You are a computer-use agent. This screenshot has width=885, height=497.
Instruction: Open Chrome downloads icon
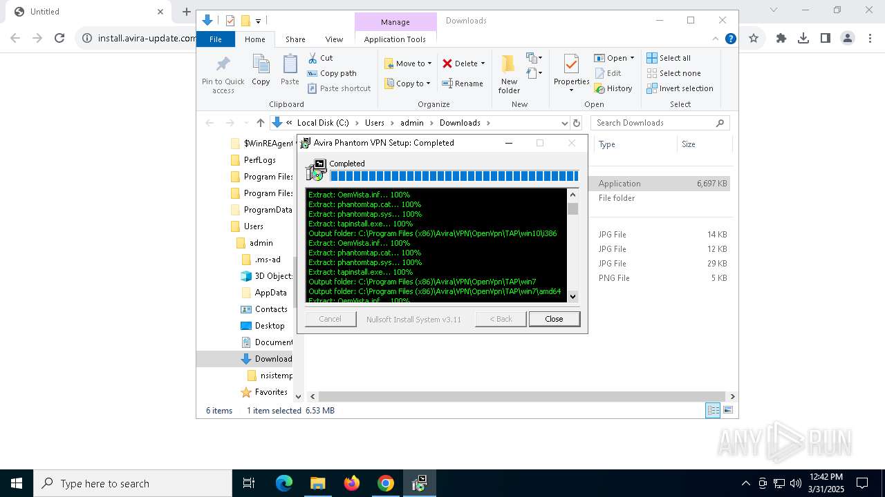click(x=803, y=39)
